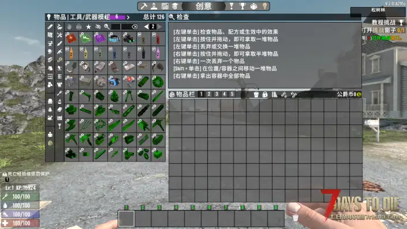407x229 pixels.
Task: Click the 公爵币 currency display
Action: (x=349, y=94)
